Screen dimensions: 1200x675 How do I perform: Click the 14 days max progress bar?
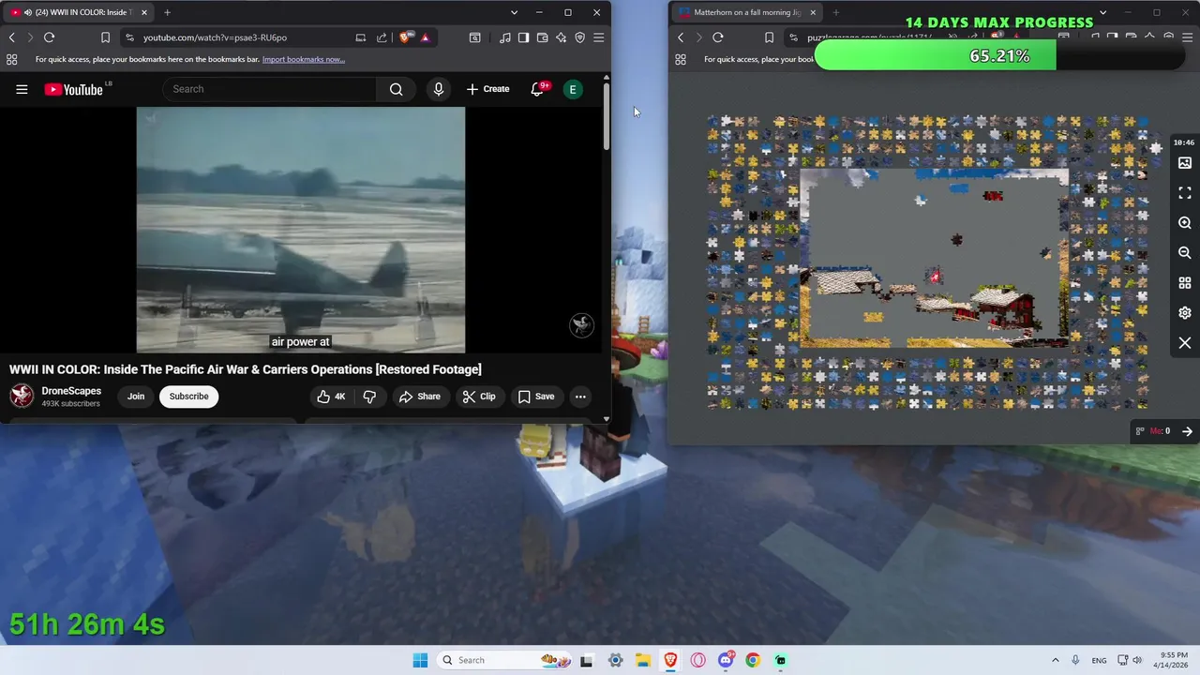[1000, 56]
